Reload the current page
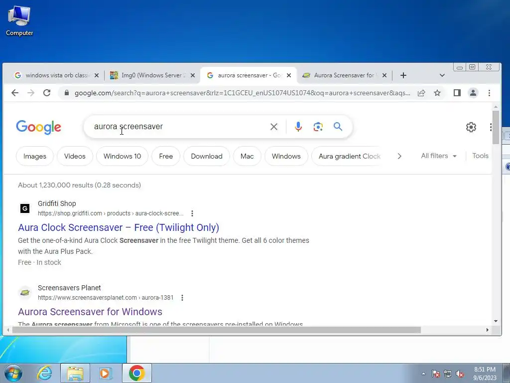The image size is (510, 383). coord(47,93)
